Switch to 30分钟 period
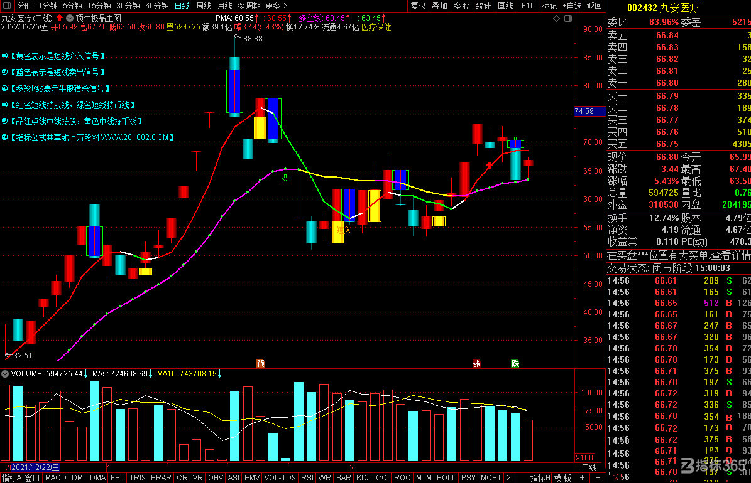The height and width of the screenshot is (483, 751). (x=128, y=6)
